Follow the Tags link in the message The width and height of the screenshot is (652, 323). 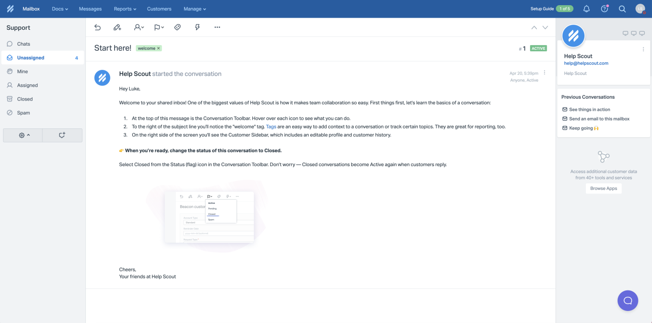[271, 127]
